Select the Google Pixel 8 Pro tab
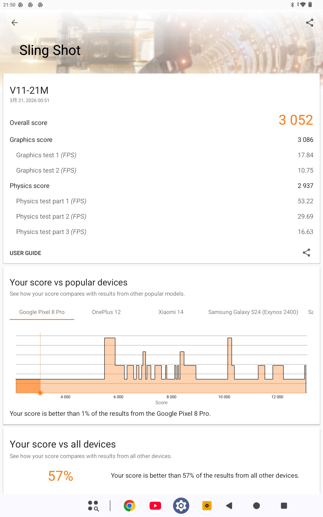323x517 pixels. pyautogui.click(x=42, y=312)
